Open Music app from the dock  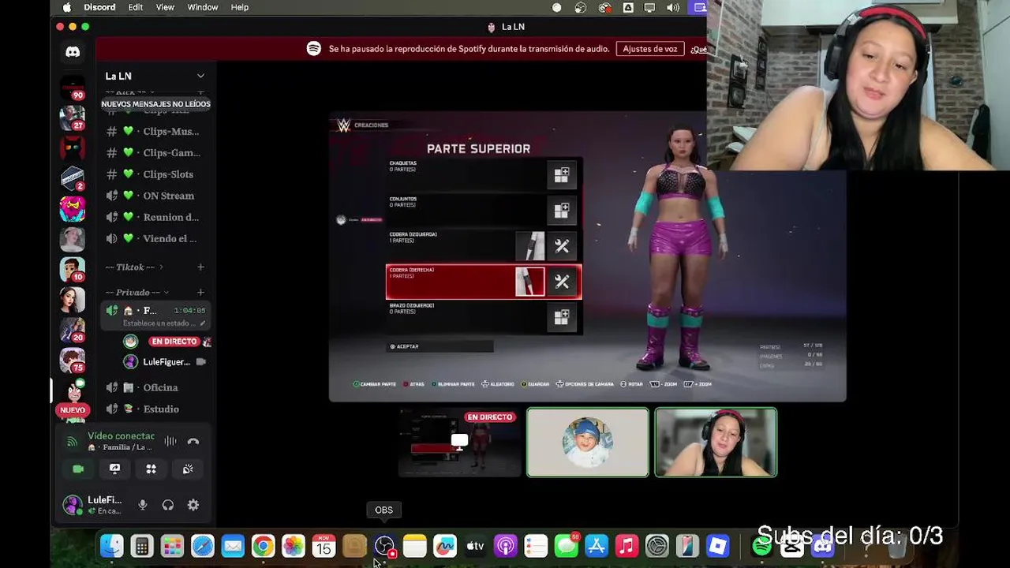tap(627, 546)
